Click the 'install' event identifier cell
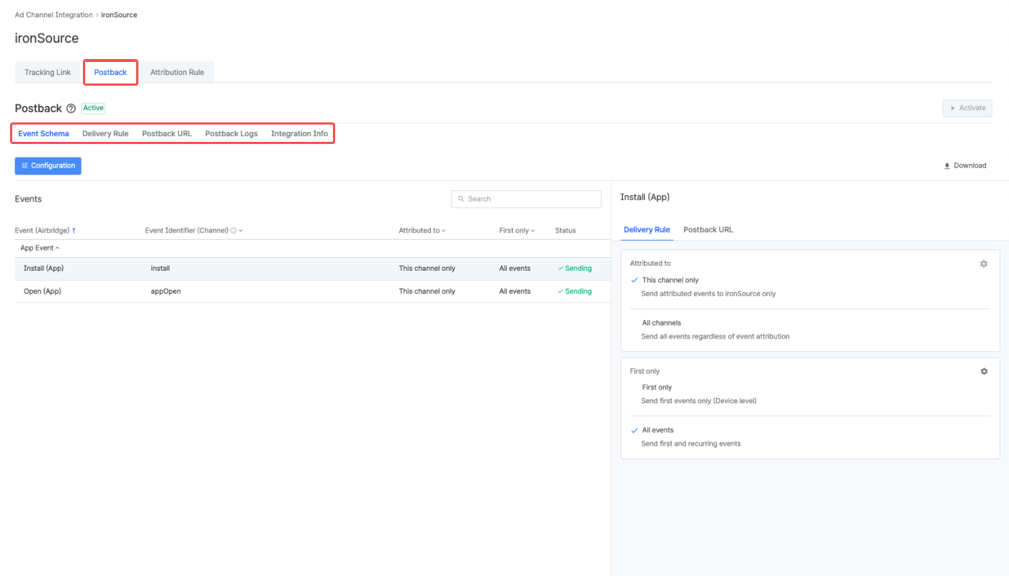Screen dimensions: 1009x576 pyautogui.click(x=160, y=269)
